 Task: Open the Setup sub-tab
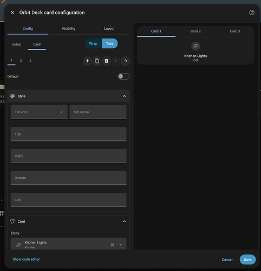[16, 44]
